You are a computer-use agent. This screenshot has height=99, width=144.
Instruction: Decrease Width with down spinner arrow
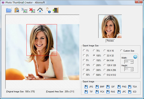click(132, 62)
